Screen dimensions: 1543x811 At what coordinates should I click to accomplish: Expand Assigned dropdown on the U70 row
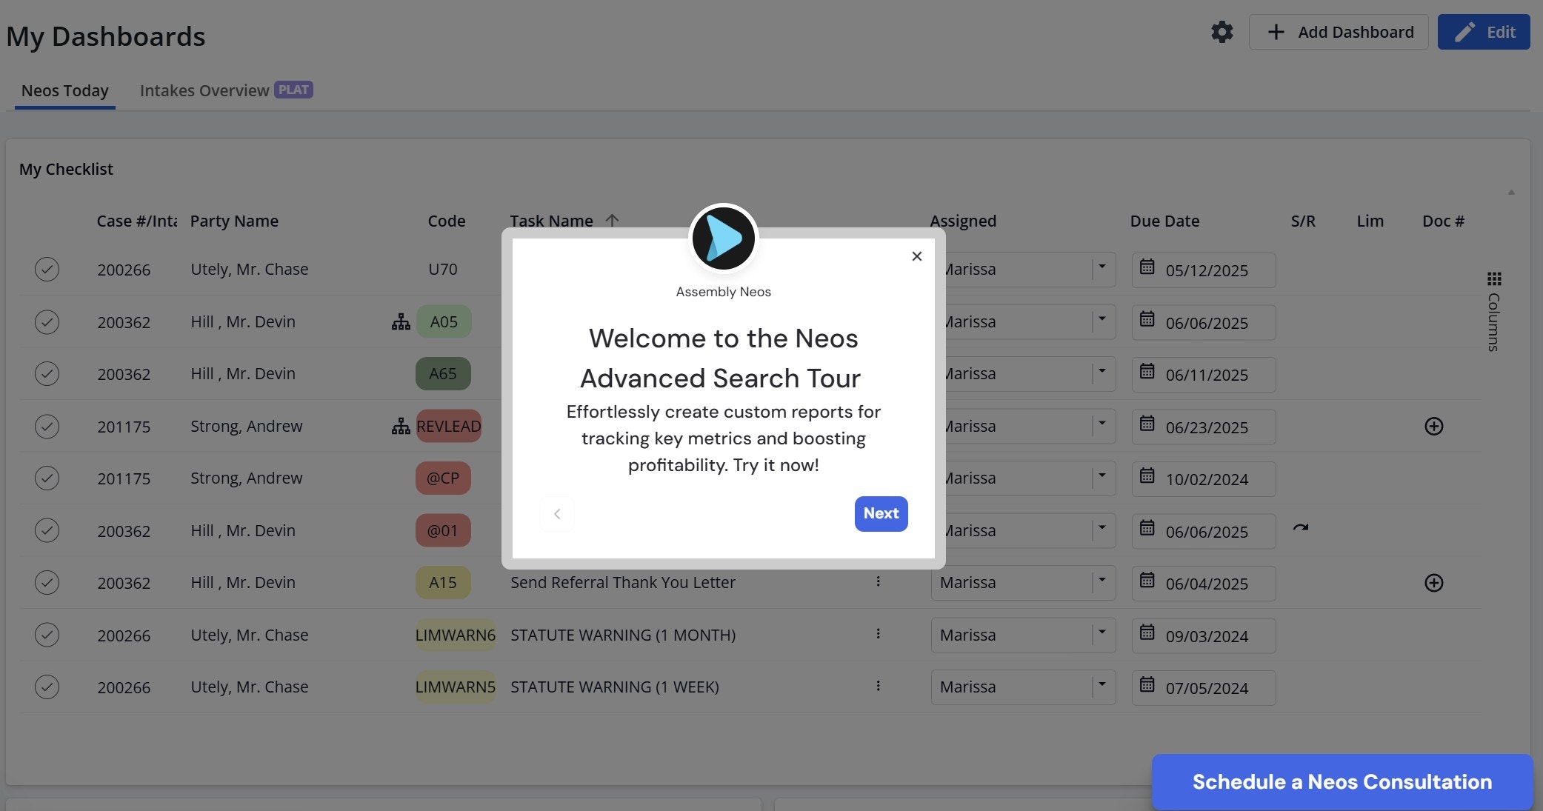click(x=1102, y=268)
